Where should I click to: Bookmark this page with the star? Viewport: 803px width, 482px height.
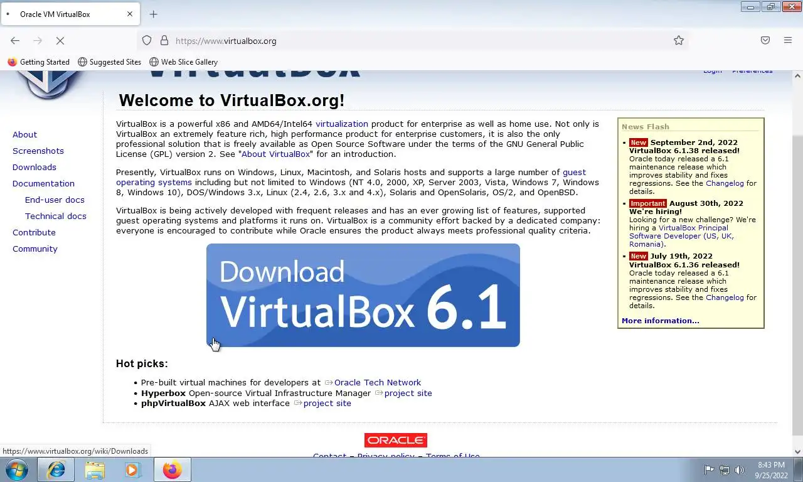679,40
